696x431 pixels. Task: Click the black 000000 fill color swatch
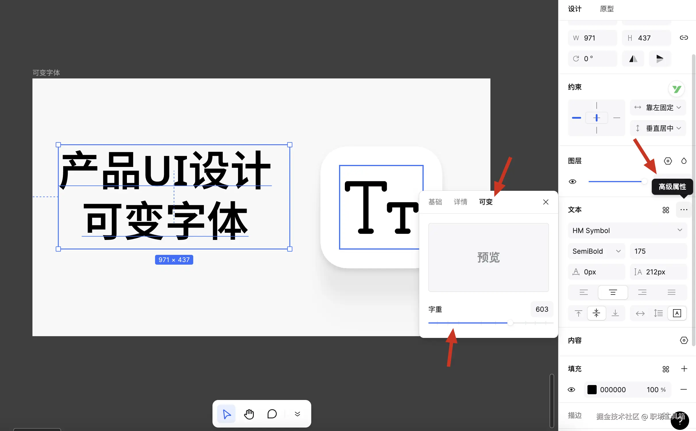click(x=592, y=390)
